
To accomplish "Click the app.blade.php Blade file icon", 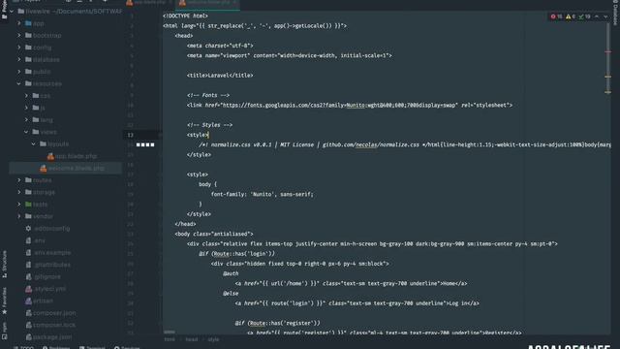I will tap(50, 156).
